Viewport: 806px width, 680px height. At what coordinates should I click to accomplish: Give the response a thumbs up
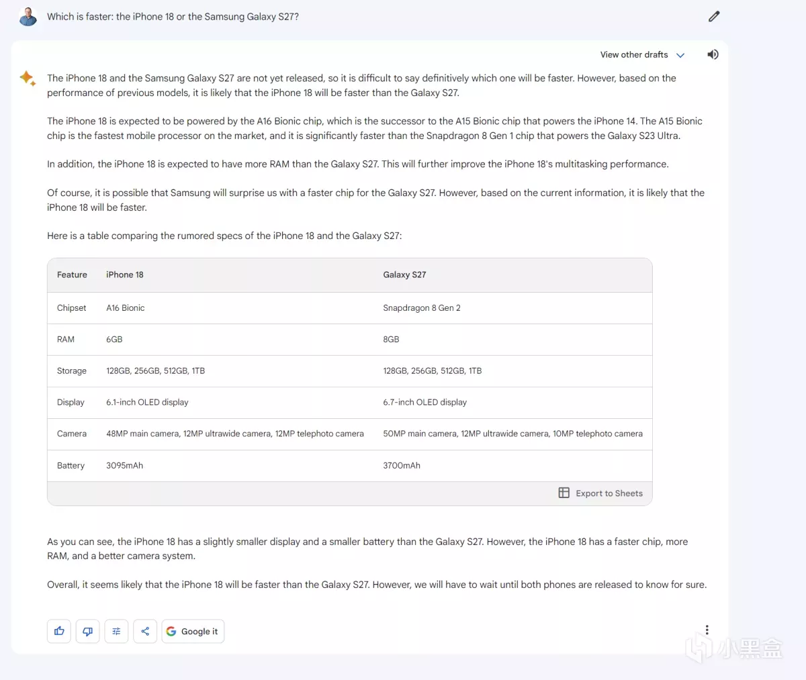pos(59,631)
